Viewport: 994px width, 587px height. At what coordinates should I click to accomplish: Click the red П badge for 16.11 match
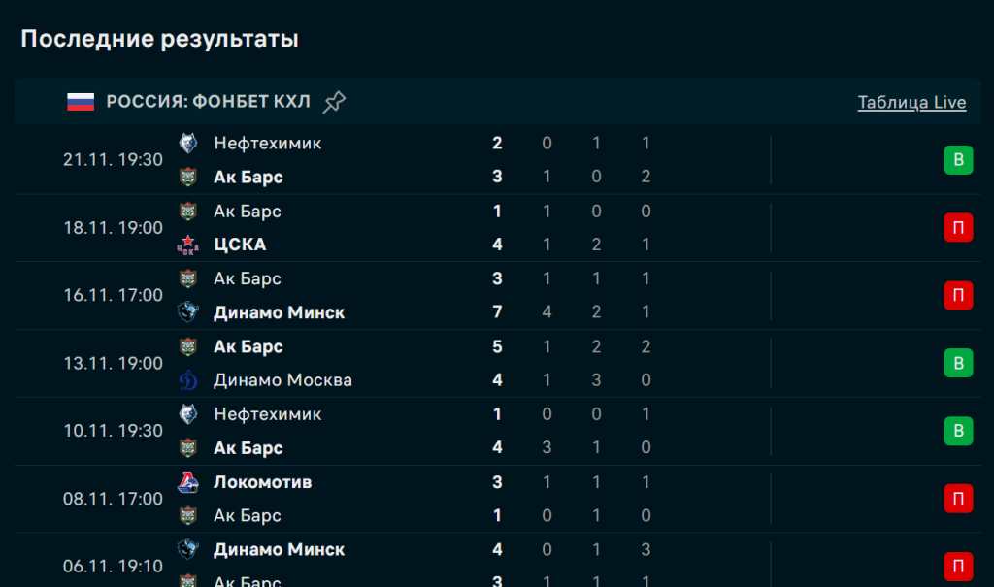click(x=958, y=295)
